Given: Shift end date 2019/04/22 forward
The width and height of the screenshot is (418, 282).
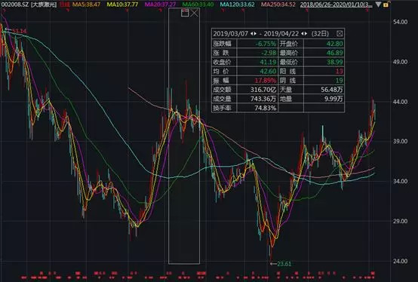Looking at the screenshot, I should [306, 33].
